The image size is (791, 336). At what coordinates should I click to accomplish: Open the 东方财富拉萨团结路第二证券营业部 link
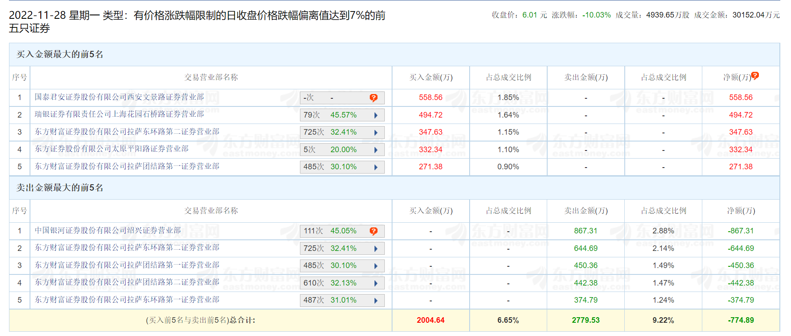[127, 282]
